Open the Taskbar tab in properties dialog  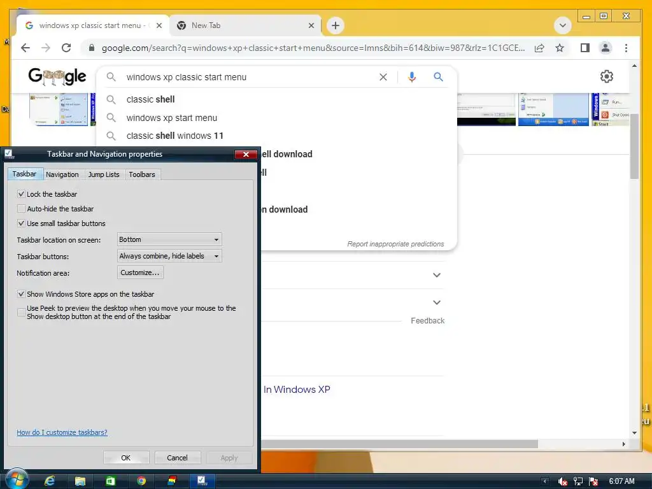point(25,174)
